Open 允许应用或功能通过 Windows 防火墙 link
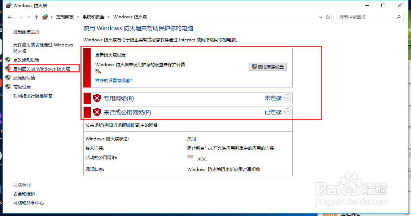Screen dimensions: 411x216 pyautogui.click(x=43, y=48)
